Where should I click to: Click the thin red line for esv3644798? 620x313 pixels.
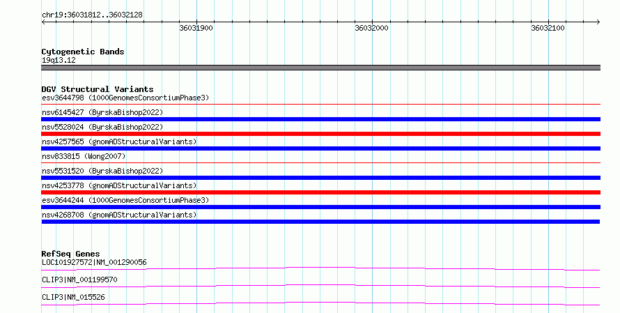tap(320, 105)
